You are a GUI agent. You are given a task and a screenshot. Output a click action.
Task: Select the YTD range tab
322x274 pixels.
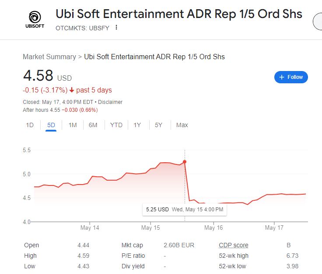tap(116, 125)
